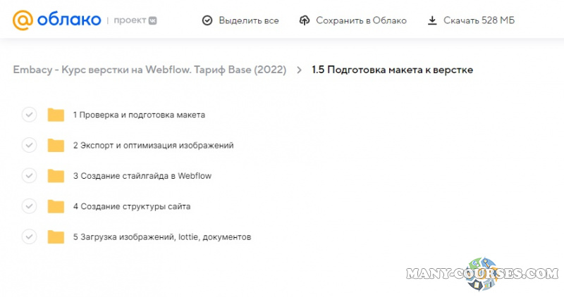Image resolution: width=564 pixels, height=297 pixels.
Task: Open folder icon for 2 Экспорт и оптимизация изображений
Action: coord(56,146)
